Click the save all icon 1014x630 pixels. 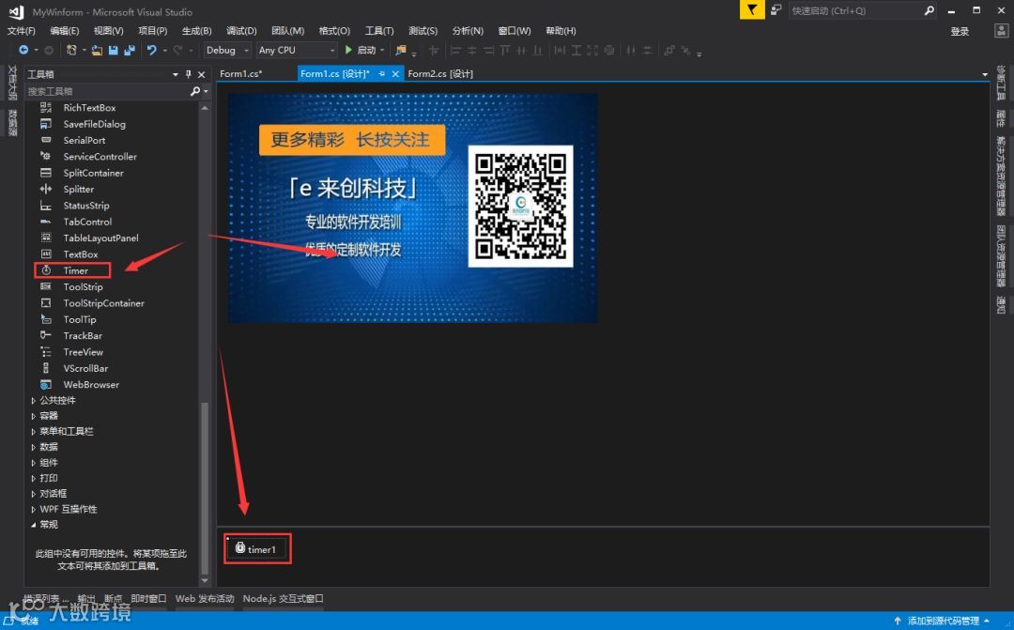click(130, 50)
